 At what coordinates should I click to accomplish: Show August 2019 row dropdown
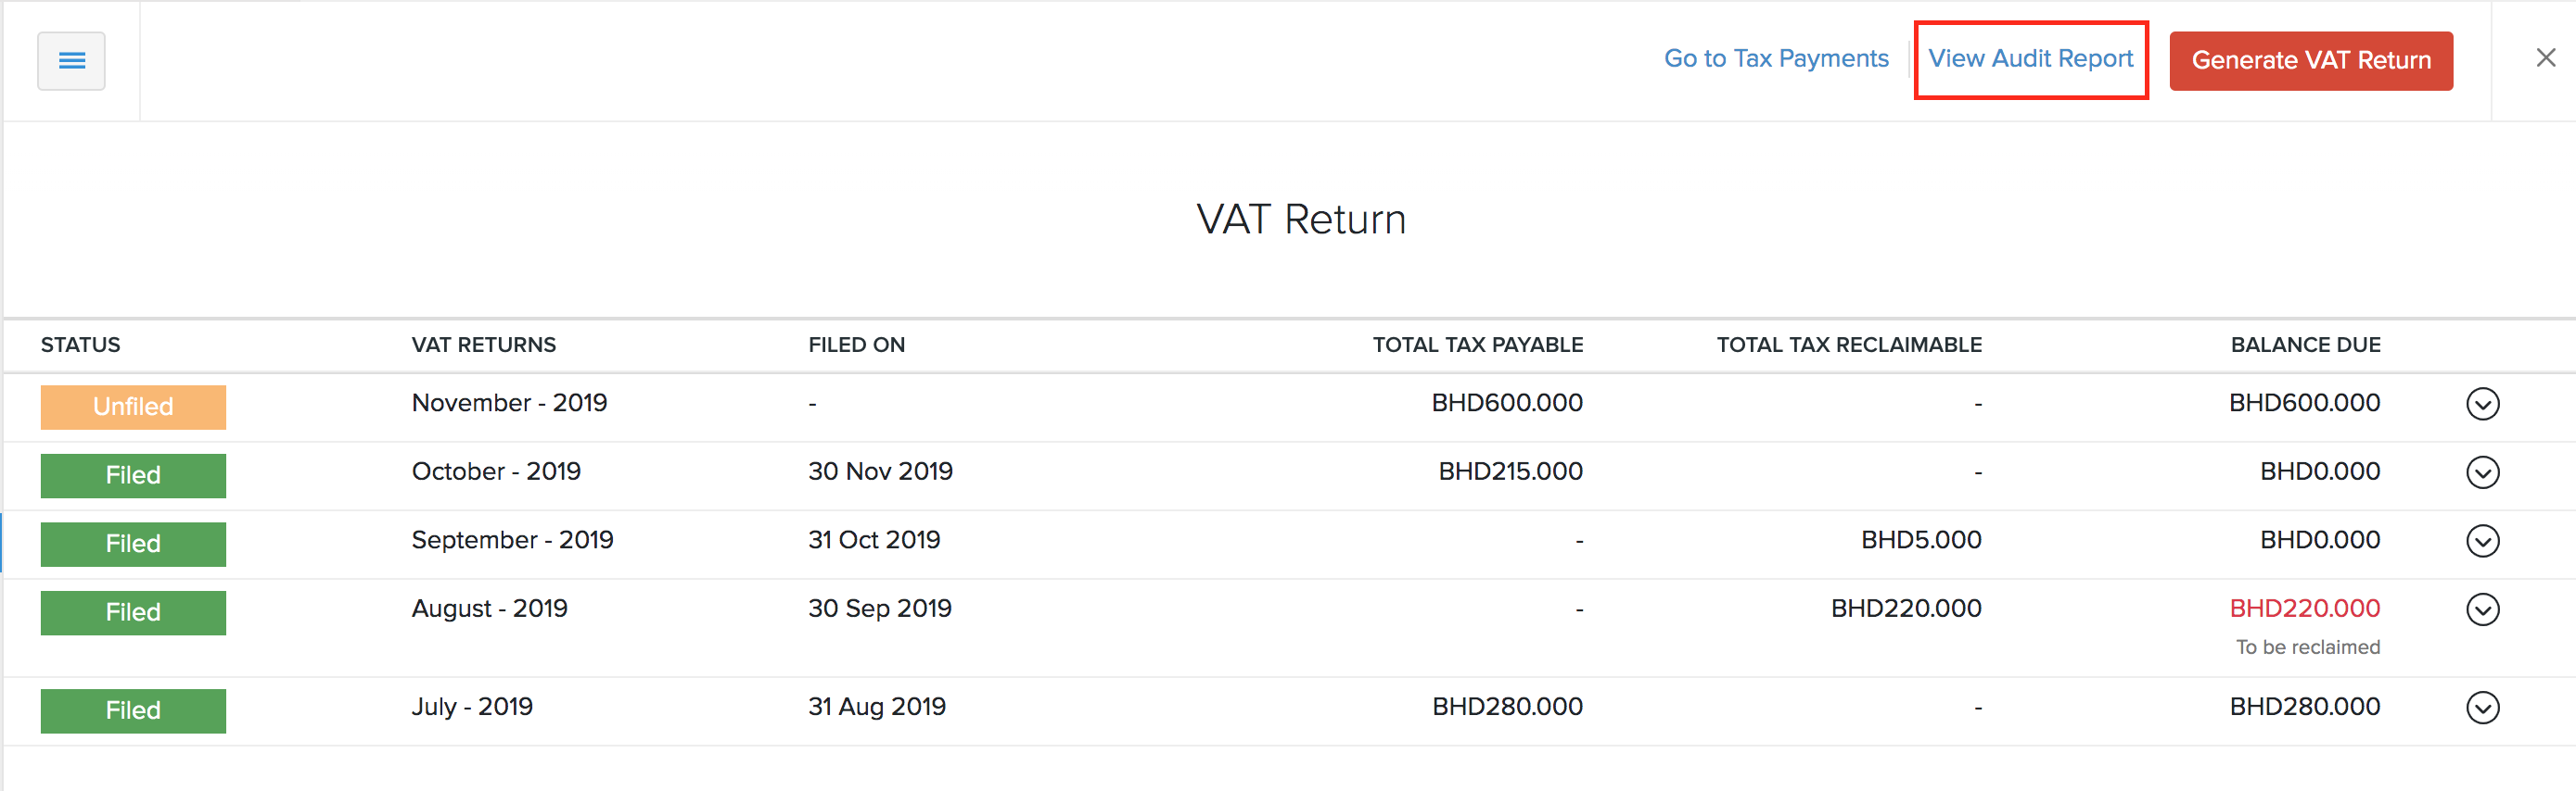tap(2482, 609)
